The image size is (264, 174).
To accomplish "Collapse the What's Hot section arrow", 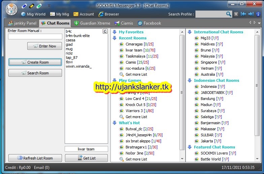I will [x=114, y=123].
